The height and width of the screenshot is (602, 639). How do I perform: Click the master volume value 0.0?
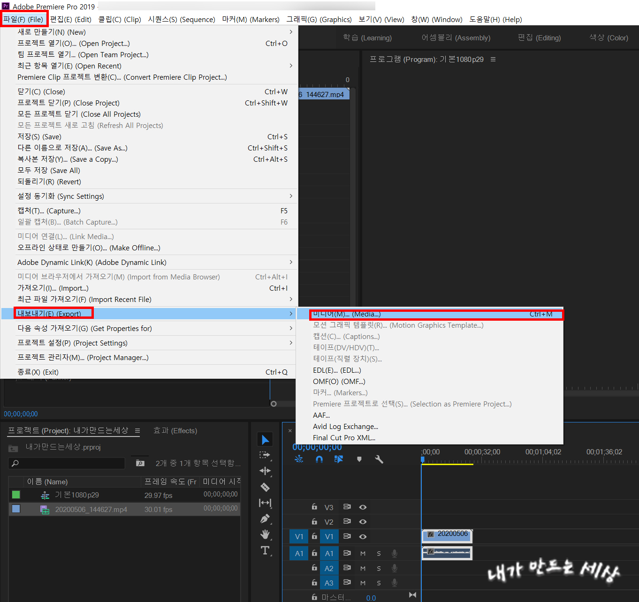click(x=371, y=598)
